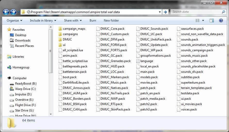Click the Back navigation arrow
Viewport: 229px width, 132px height.
6,12
